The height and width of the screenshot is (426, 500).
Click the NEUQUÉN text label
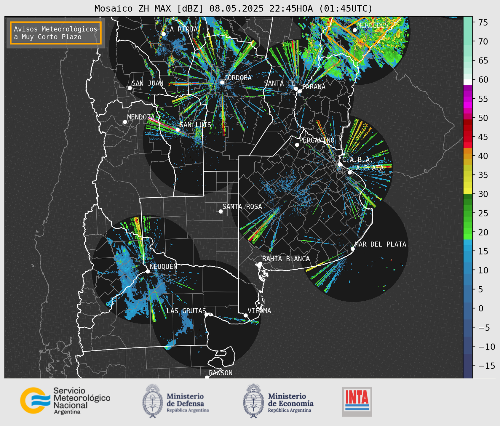[164, 267]
